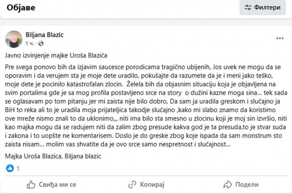Open the post's "1 ч." timestamp
This screenshot has width=292, height=194.
tap(29, 43)
